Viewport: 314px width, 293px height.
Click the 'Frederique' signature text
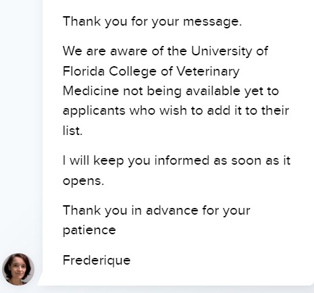[x=97, y=261]
